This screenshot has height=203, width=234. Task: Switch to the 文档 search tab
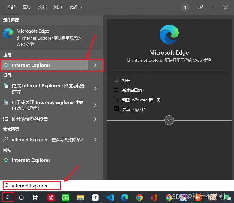tap(42, 7)
